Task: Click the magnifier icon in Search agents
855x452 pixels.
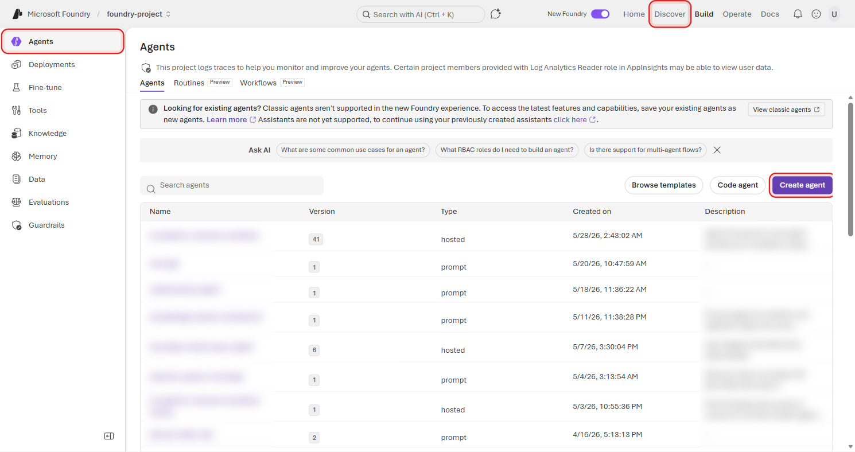Action: click(x=151, y=189)
